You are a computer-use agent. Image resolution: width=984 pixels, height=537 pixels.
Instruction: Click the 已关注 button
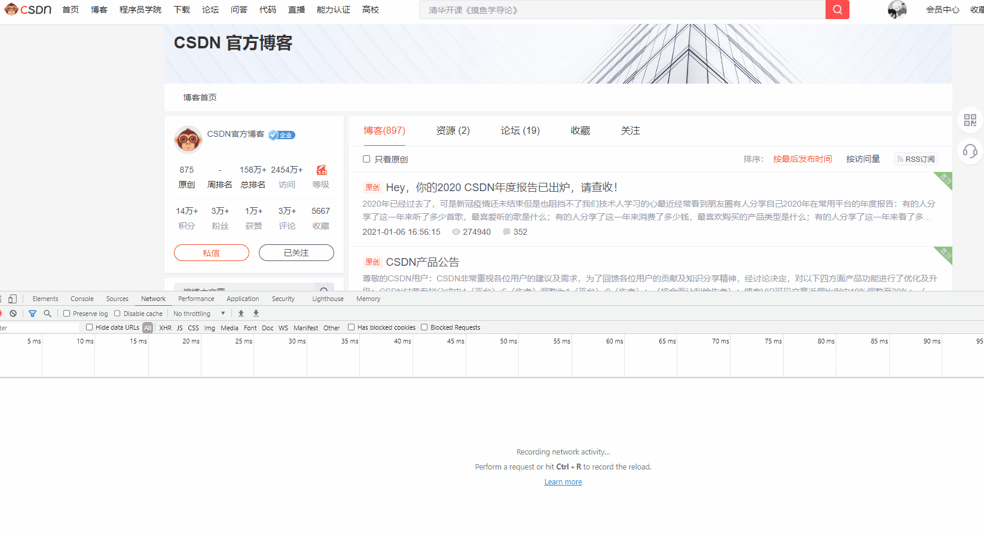coord(297,253)
